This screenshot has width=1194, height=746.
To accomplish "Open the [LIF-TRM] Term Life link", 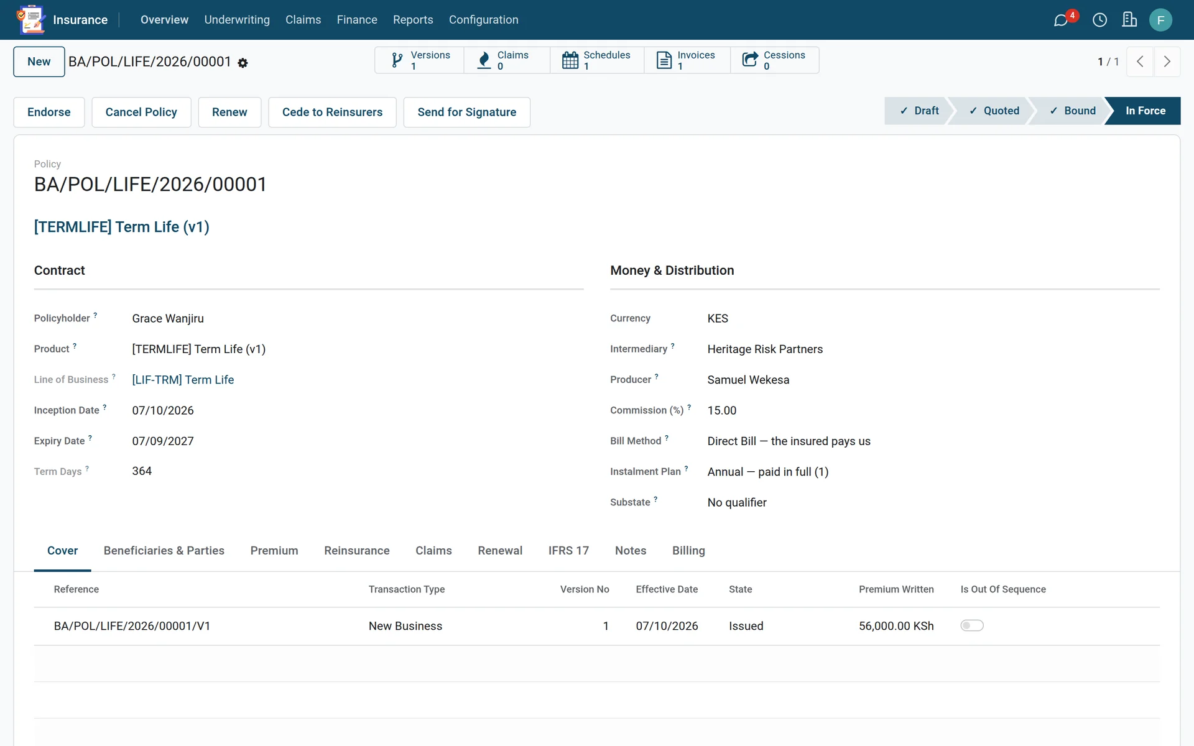I will 183,380.
